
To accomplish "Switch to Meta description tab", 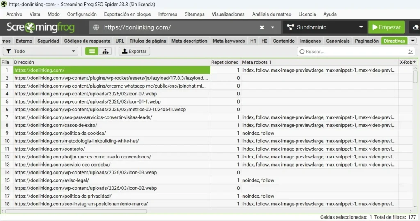I will point(189,41).
